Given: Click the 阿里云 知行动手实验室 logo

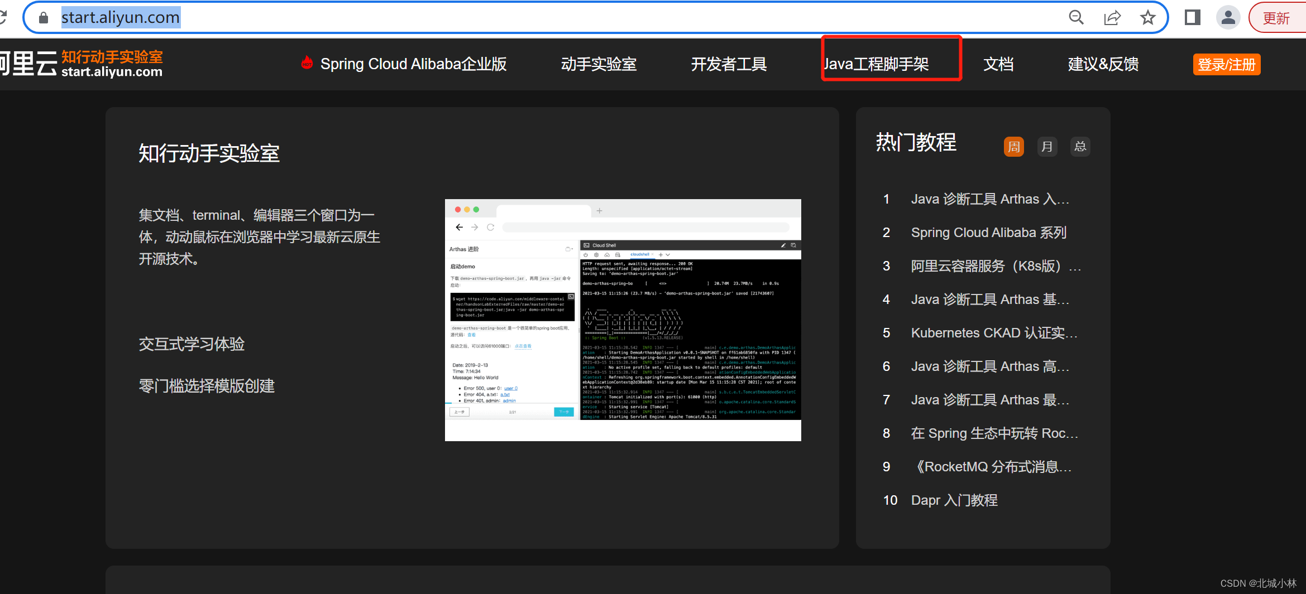Looking at the screenshot, I should (x=81, y=64).
